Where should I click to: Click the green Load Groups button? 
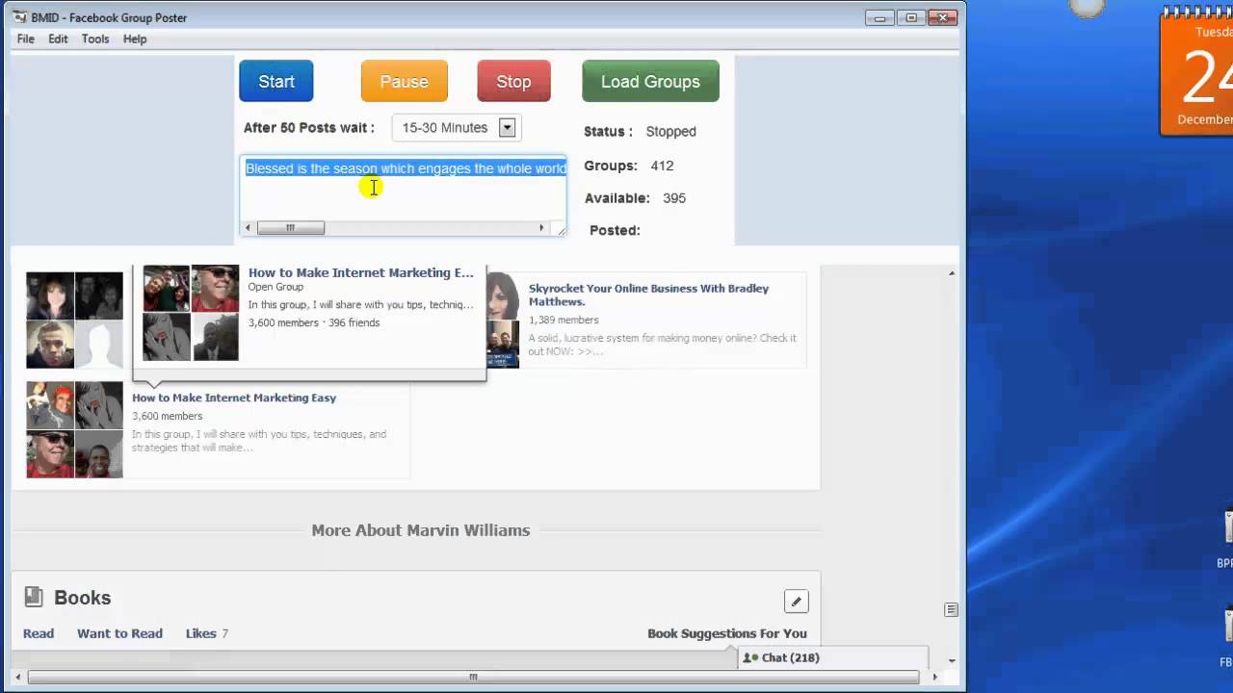(650, 81)
